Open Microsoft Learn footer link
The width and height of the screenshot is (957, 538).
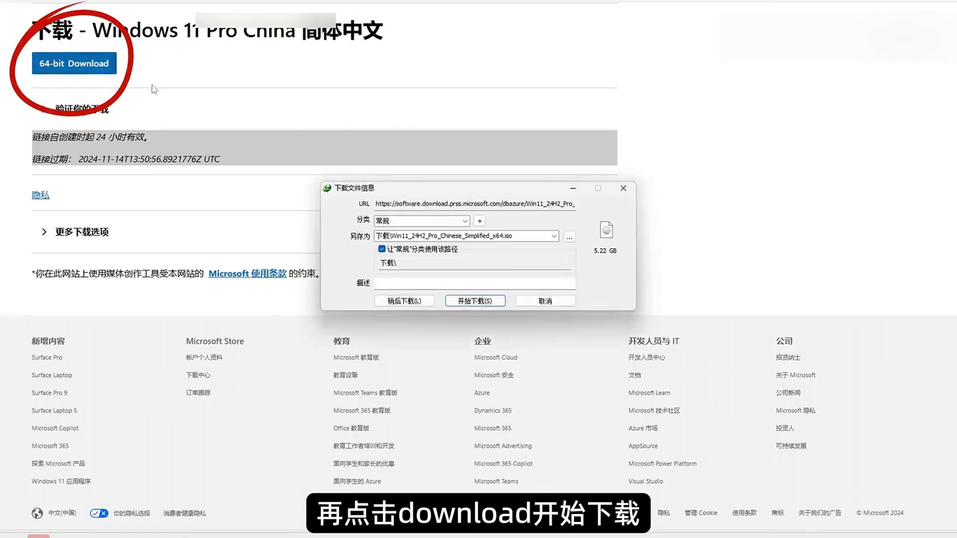pyautogui.click(x=649, y=393)
